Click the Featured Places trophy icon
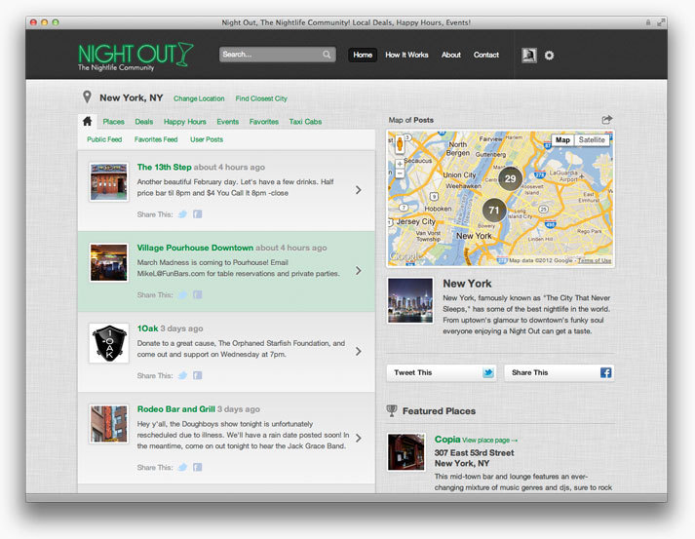This screenshot has height=539, width=695. click(x=392, y=411)
